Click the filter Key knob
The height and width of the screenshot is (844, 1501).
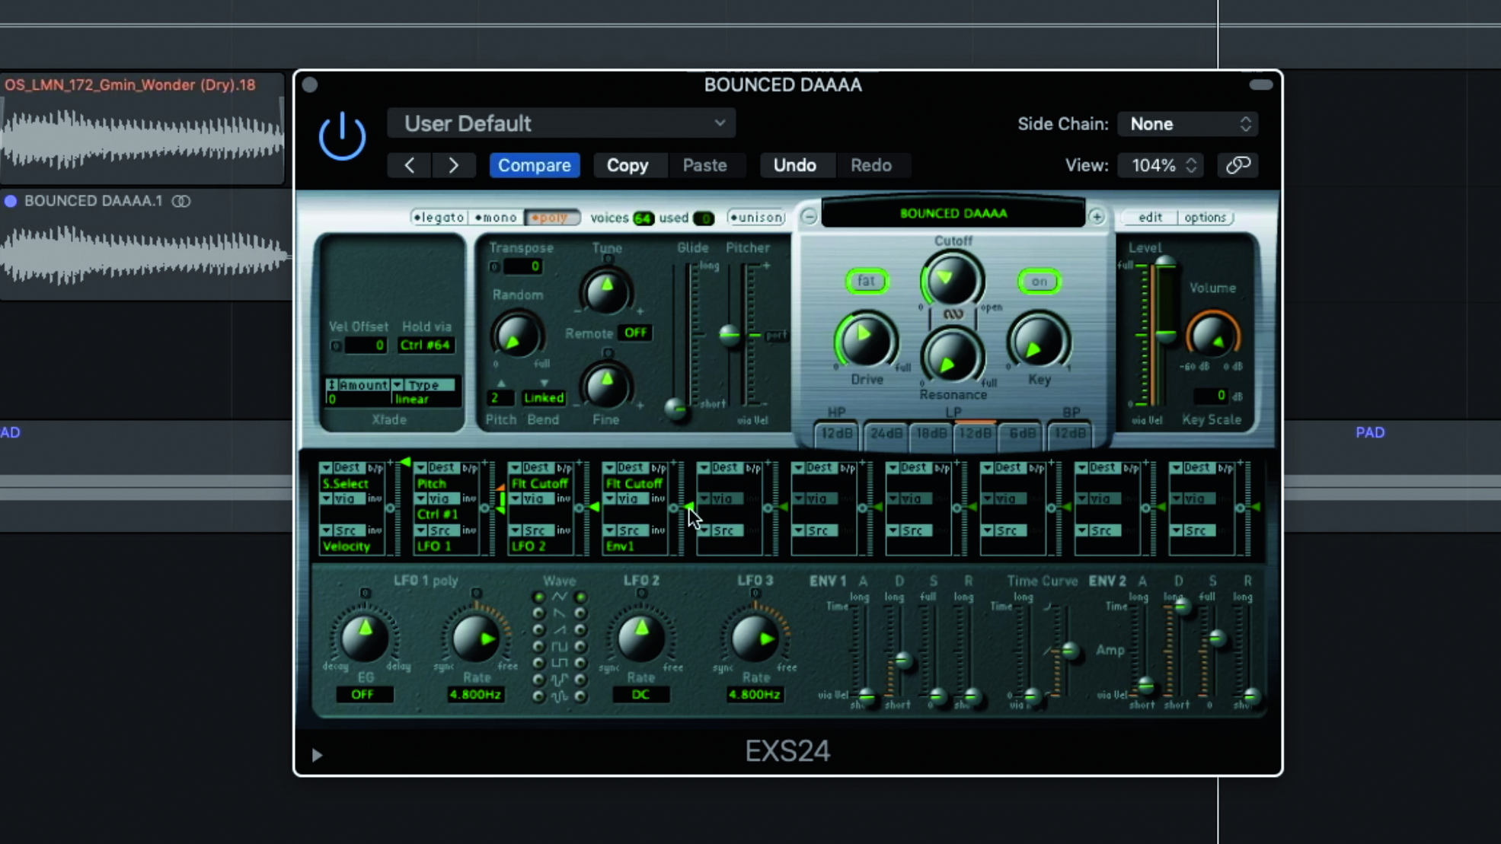tap(1039, 342)
